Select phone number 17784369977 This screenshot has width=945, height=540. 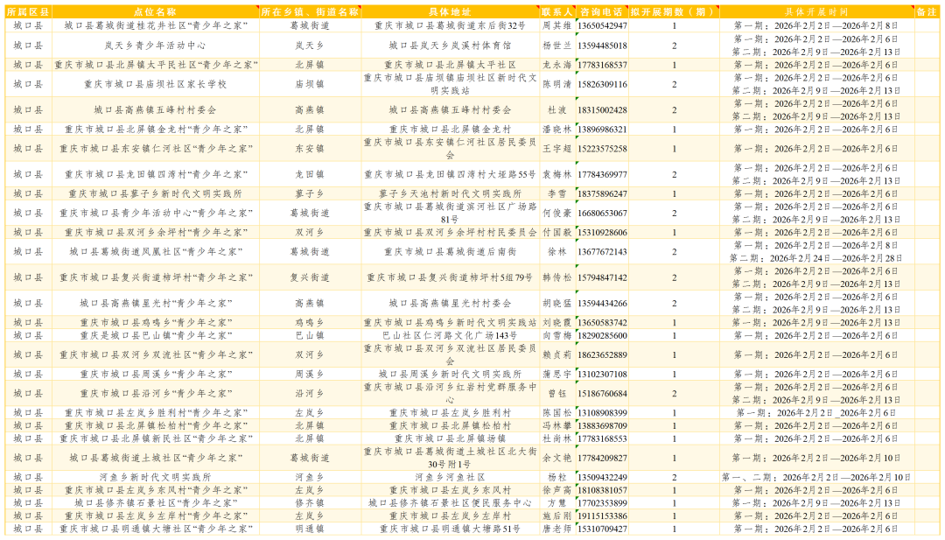click(x=602, y=174)
